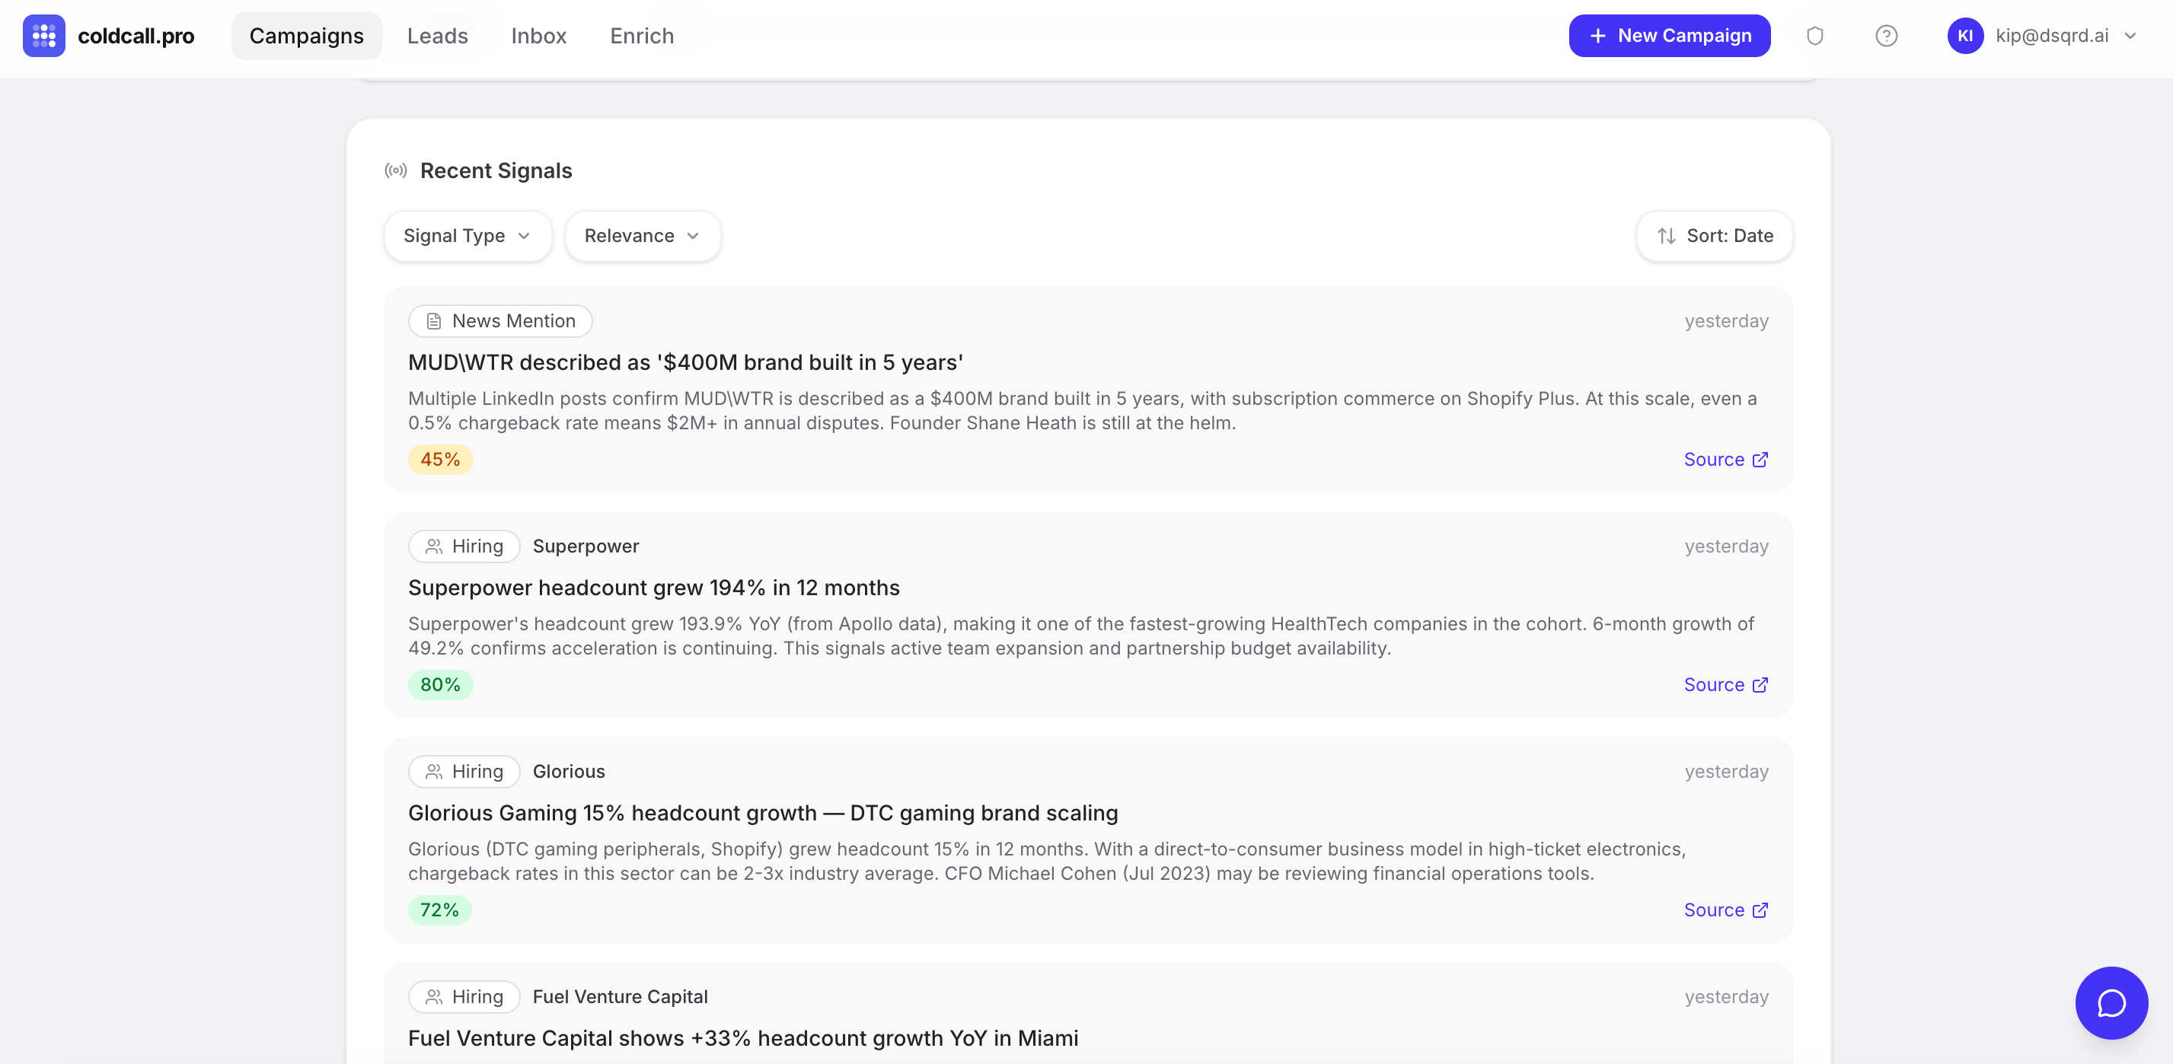
Task: Switch to the Leads tab
Action: coord(437,36)
